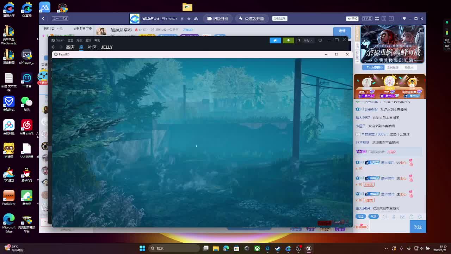Expand the Jelly account dropdown in Steam

click(308, 40)
